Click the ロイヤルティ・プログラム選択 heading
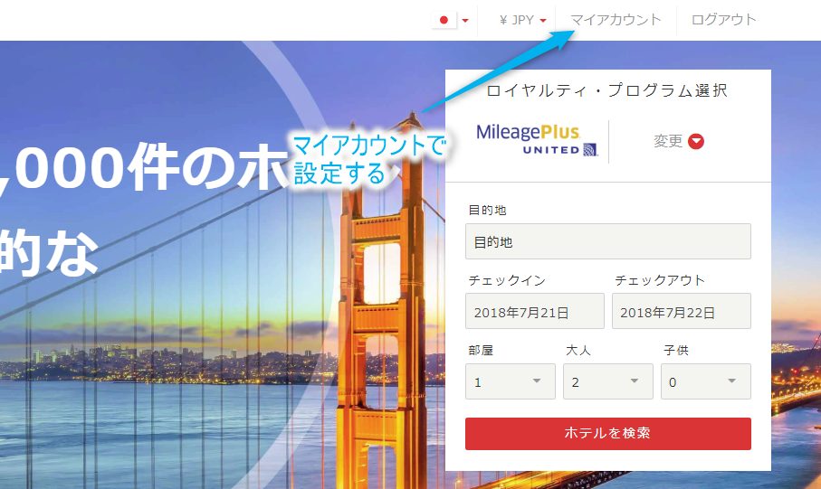The image size is (821, 489). (606, 90)
